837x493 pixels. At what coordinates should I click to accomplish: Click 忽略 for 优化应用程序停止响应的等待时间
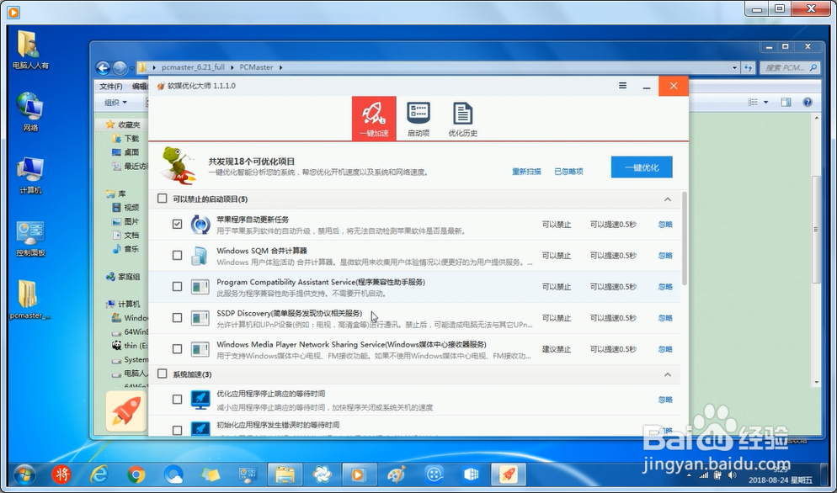pyautogui.click(x=665, y=400)
